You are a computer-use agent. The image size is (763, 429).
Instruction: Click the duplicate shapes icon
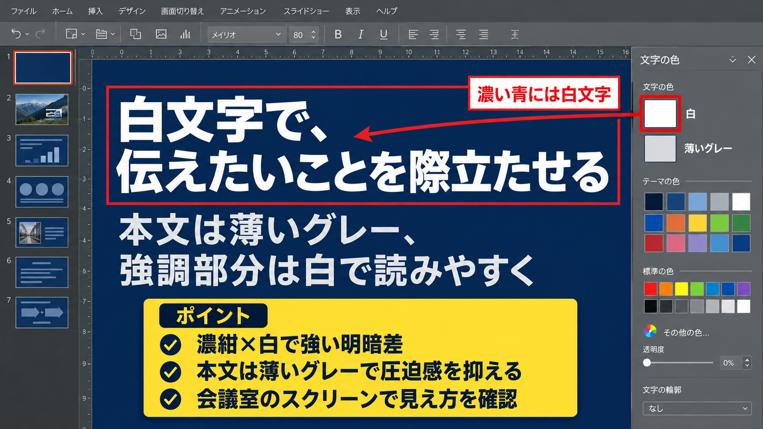coord(136,34)
